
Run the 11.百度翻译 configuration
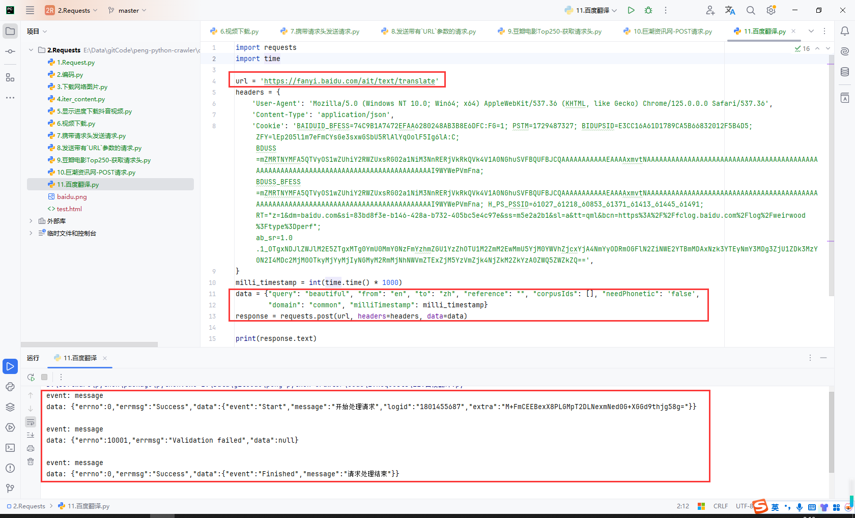(631, 10)
